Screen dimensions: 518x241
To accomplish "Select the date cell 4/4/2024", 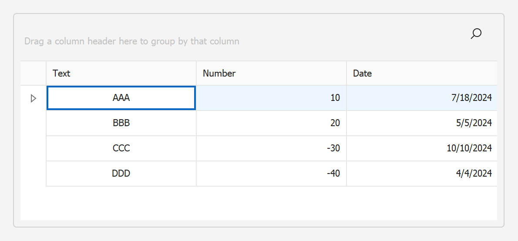I will click(421, 174).
